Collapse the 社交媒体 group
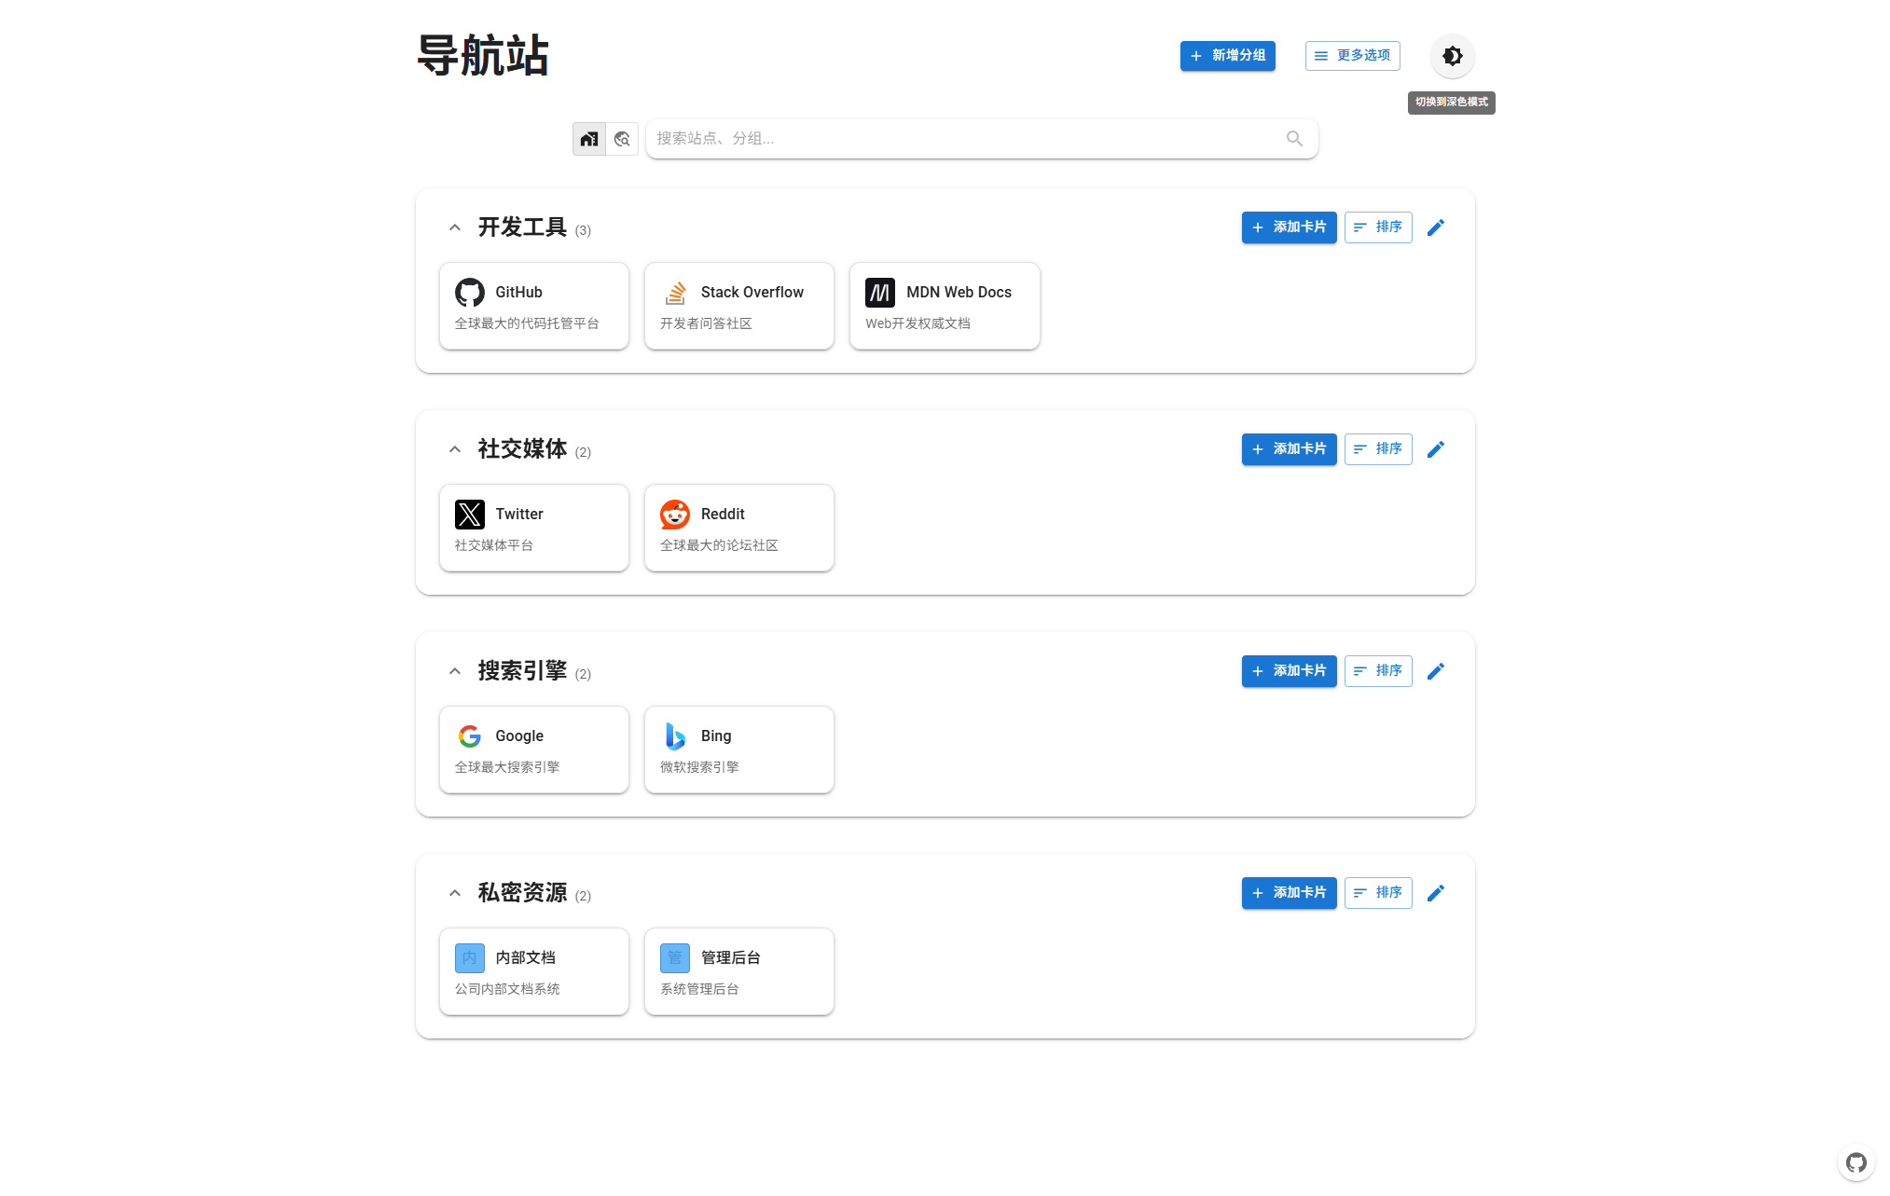The width and height of the screenshot is (1890, 1196). (x=454, y=448)
